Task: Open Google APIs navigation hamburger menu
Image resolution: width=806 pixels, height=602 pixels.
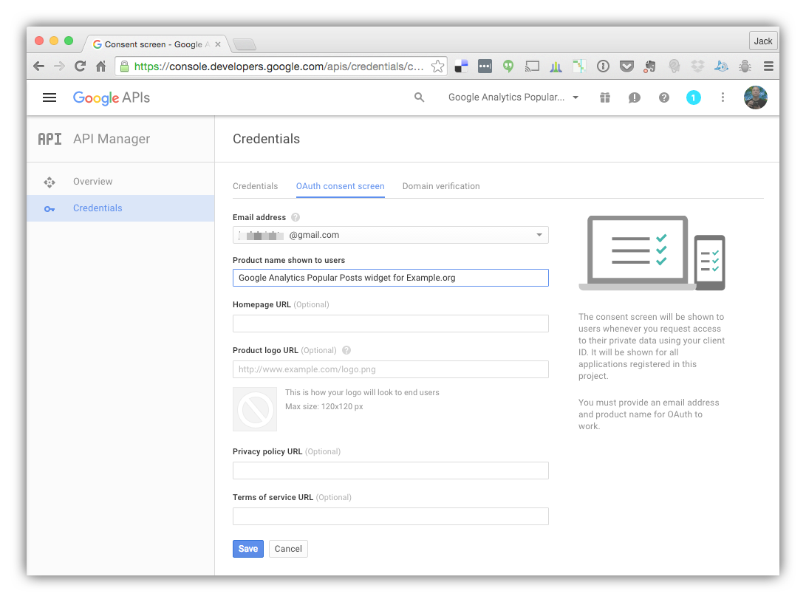Action: pyautogui.click(x=49, y=98)
